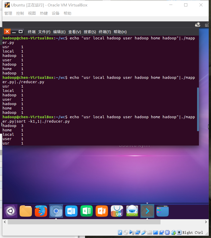This screenshot has height=238, width=211.
Task: Open the robot assistant dock icon
Action: (132, 211)
